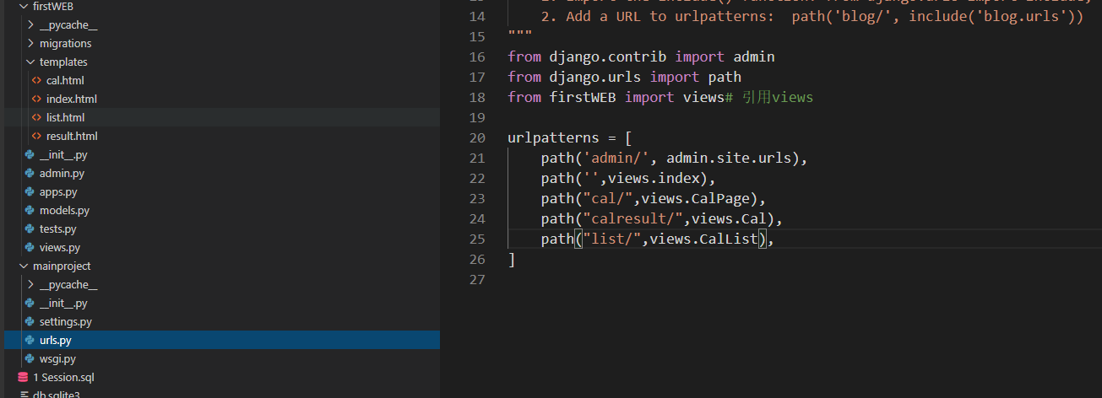Click the HTML icon next to cal.html
The width and height of the screenshot is (1102, 398).
36,81
